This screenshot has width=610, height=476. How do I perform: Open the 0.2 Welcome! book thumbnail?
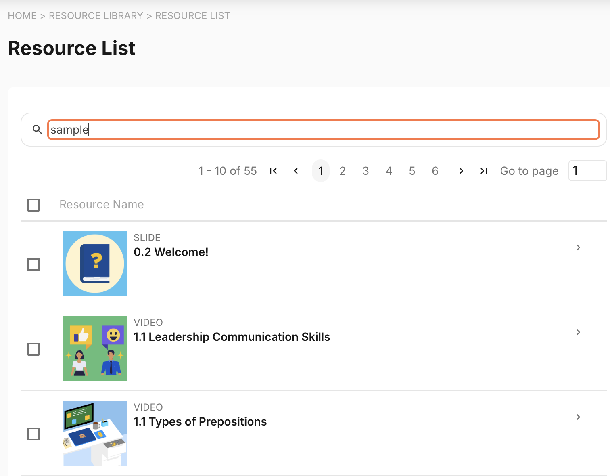tap(95, 264)
